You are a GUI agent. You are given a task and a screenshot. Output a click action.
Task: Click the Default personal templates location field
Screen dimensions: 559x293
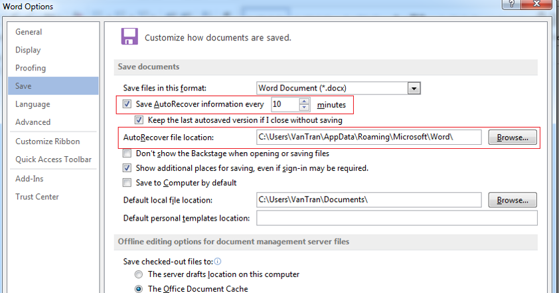pyautogui.click(x=396, y=219)
